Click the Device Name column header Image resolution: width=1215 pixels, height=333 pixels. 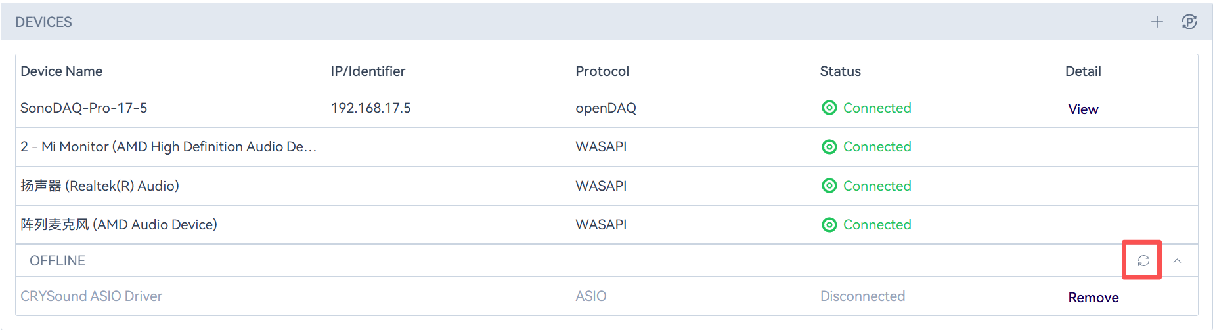[62, 71]
